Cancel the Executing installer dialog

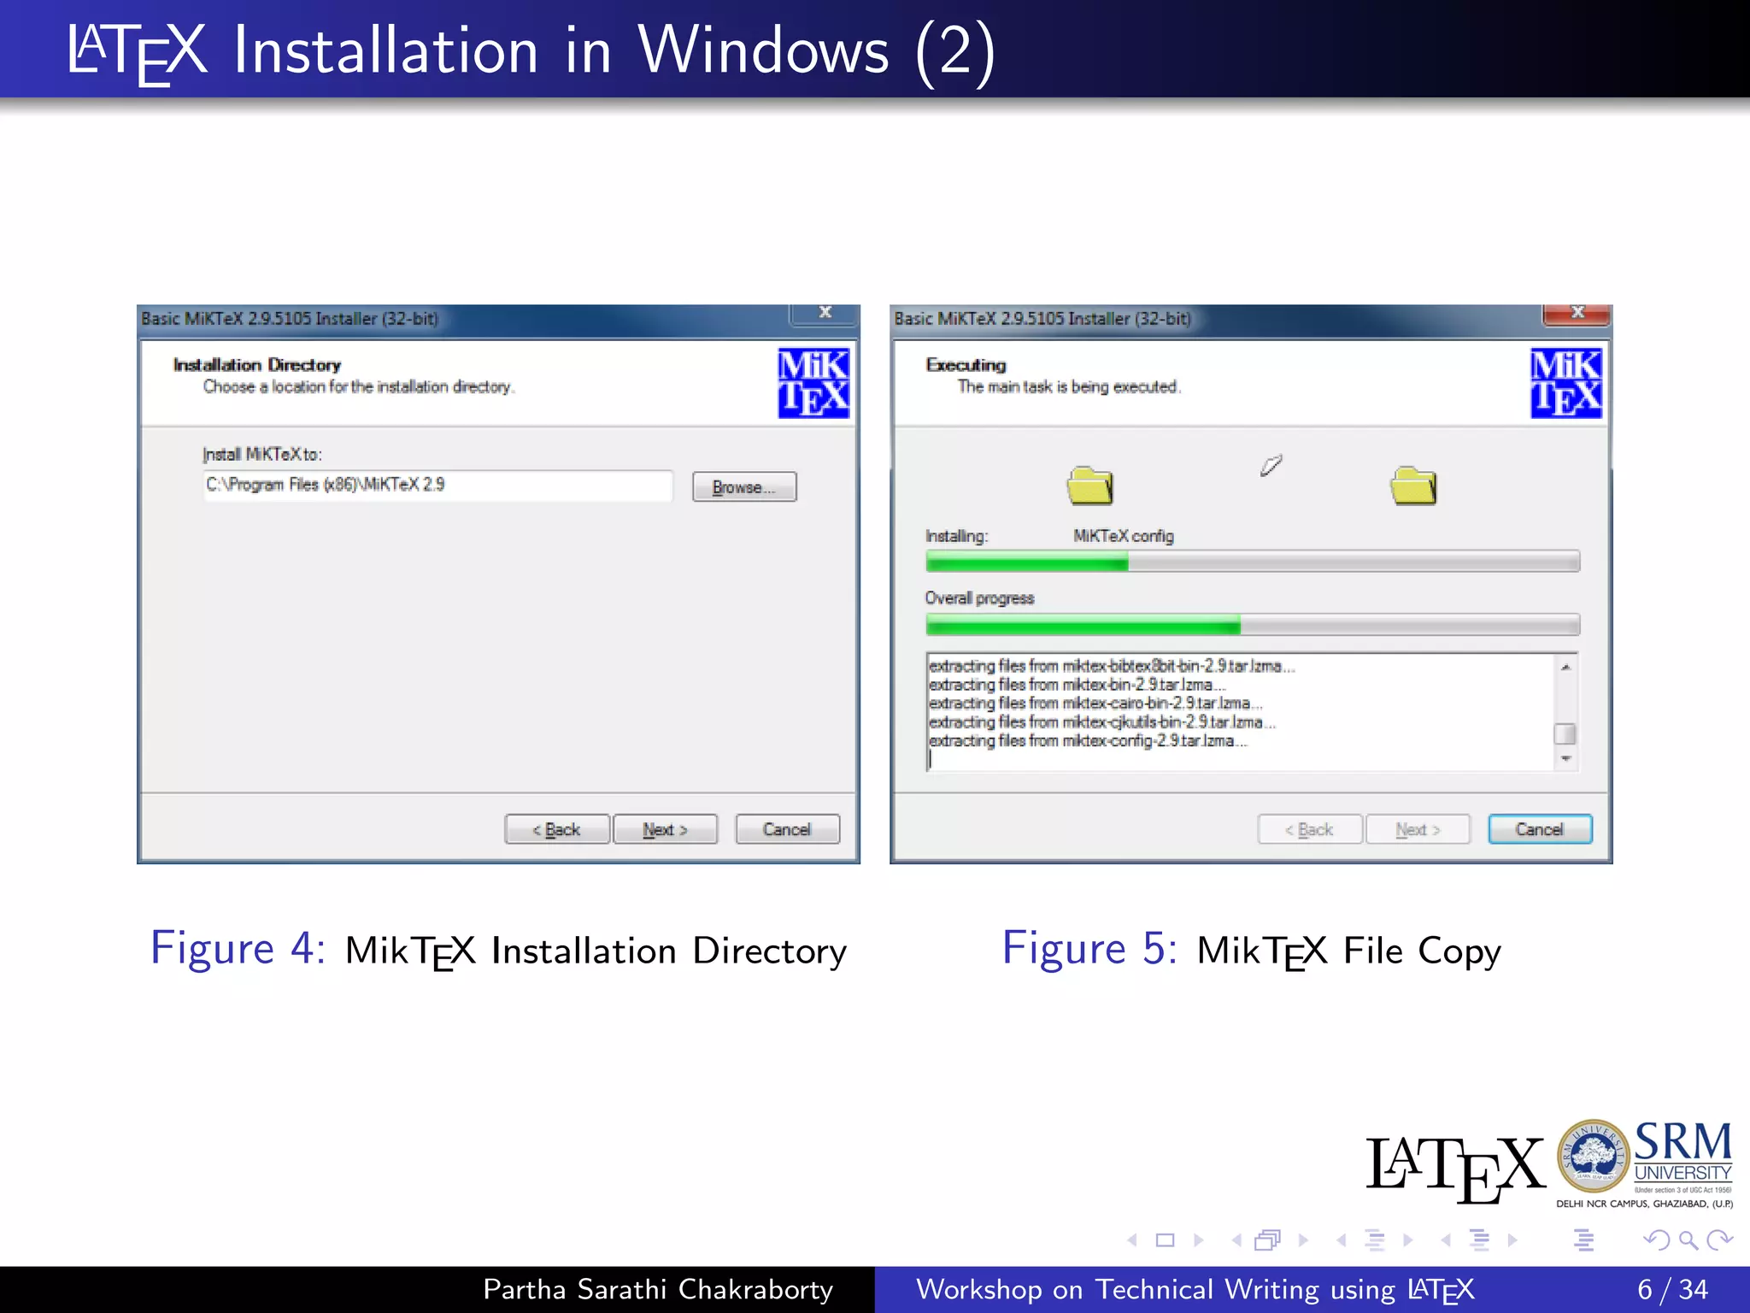click(1540, 829)
